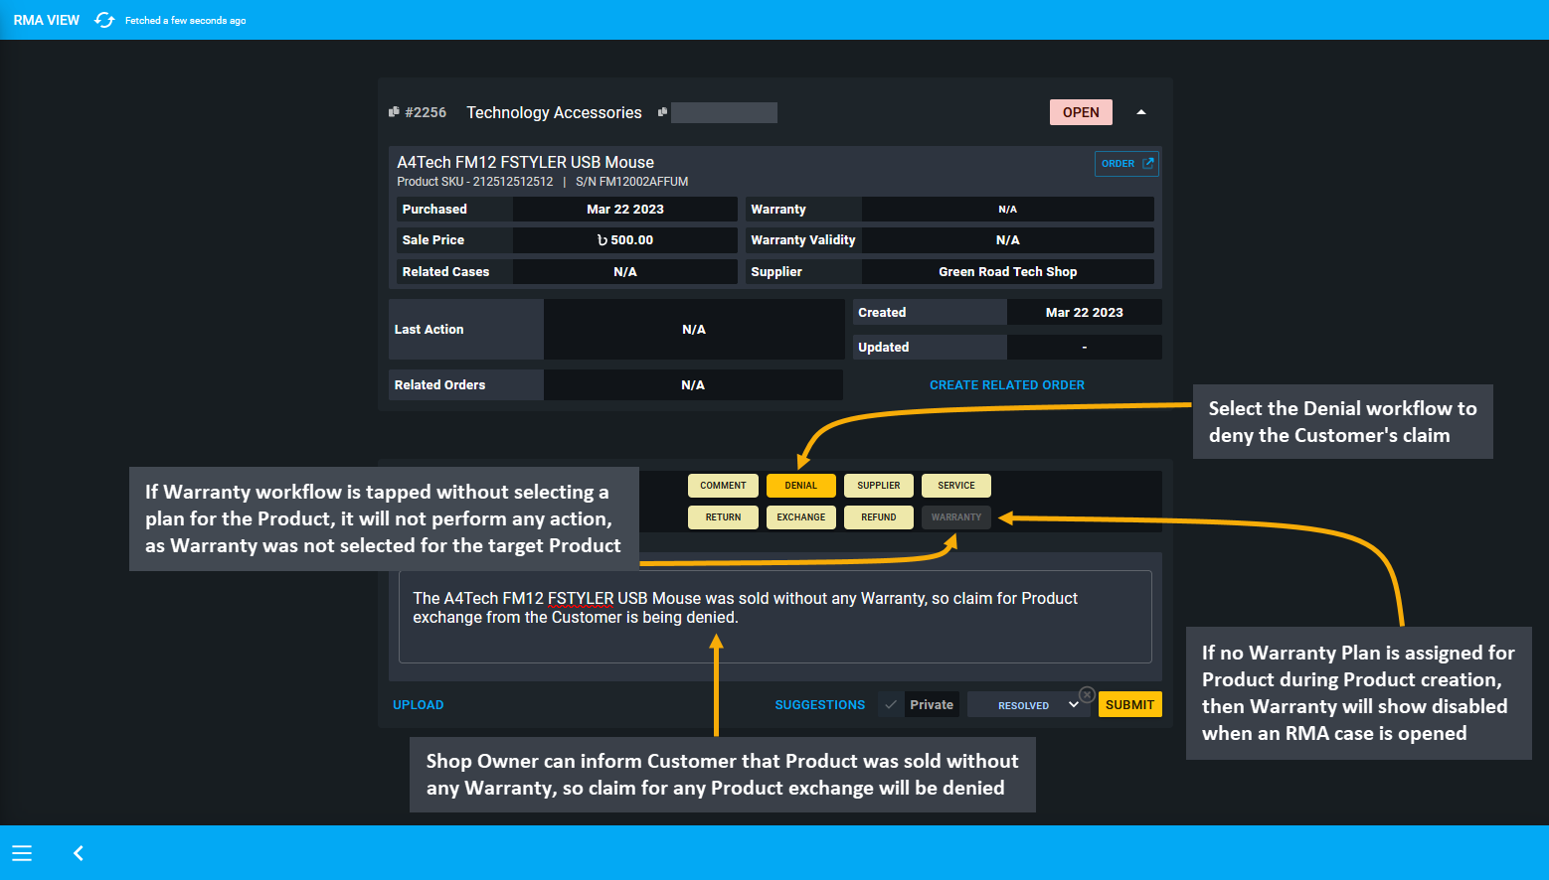This screenshot has height=880, width=1549.
Task: Copy the case number #2256
Action: (x=394, y=112)
